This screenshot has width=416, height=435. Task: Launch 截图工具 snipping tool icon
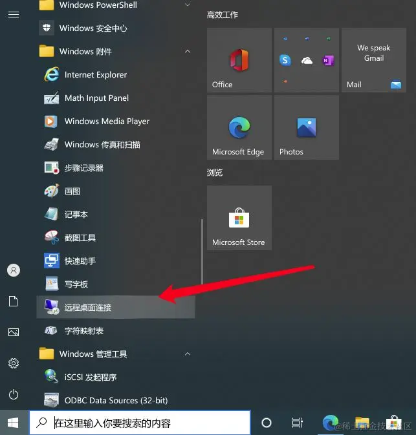pos(51,237)
